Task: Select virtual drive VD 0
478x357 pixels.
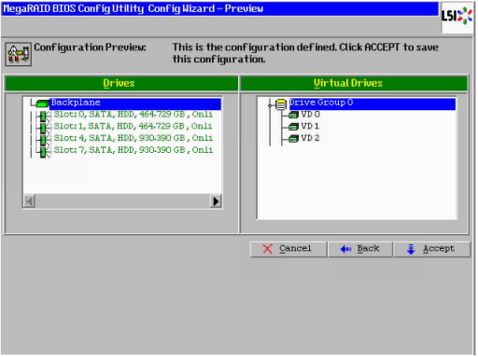Action: (310, 115)
